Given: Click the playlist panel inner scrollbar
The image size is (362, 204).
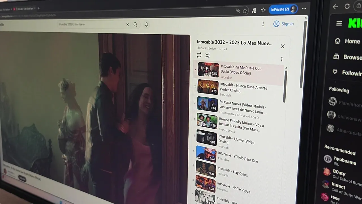Looking at the screenshot, I should coord(285,86).
